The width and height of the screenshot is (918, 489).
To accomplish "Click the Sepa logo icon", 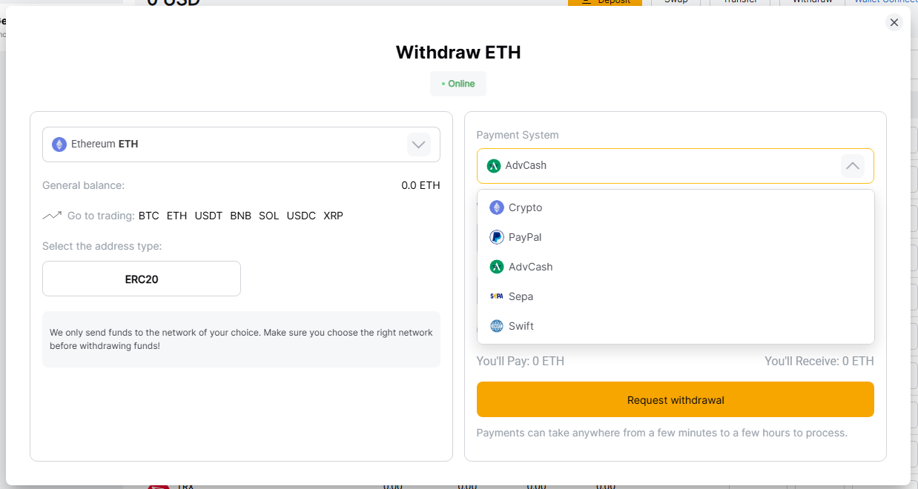I will [497, 296].
